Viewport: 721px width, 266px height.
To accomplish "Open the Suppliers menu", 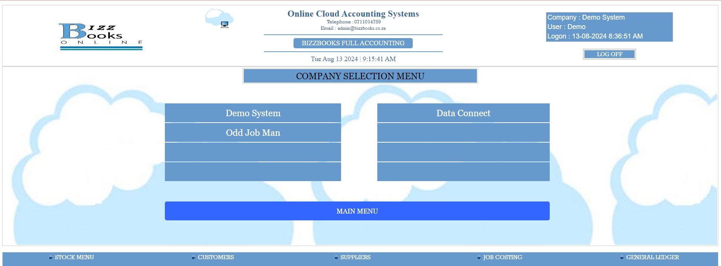I will click(355, 257).
